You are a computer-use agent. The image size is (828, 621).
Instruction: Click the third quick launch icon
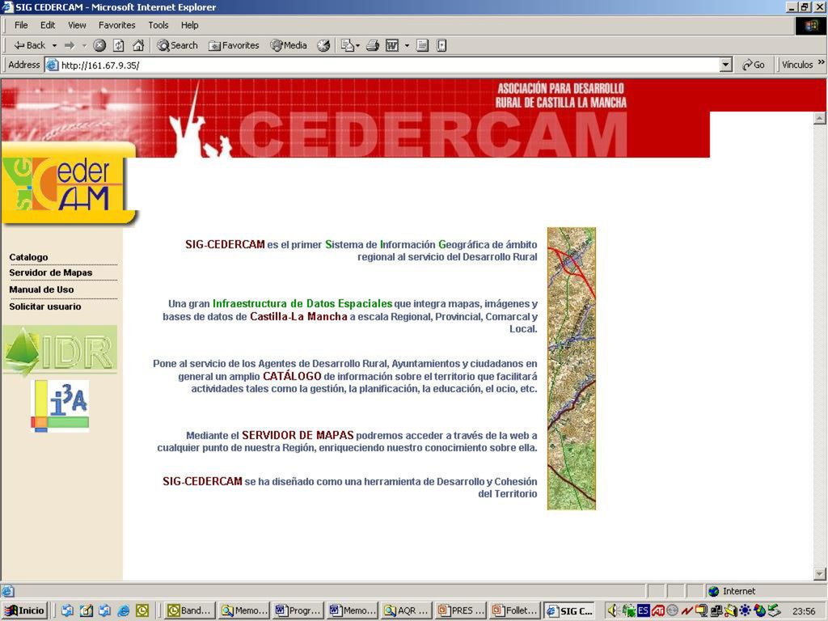(104, 611)
